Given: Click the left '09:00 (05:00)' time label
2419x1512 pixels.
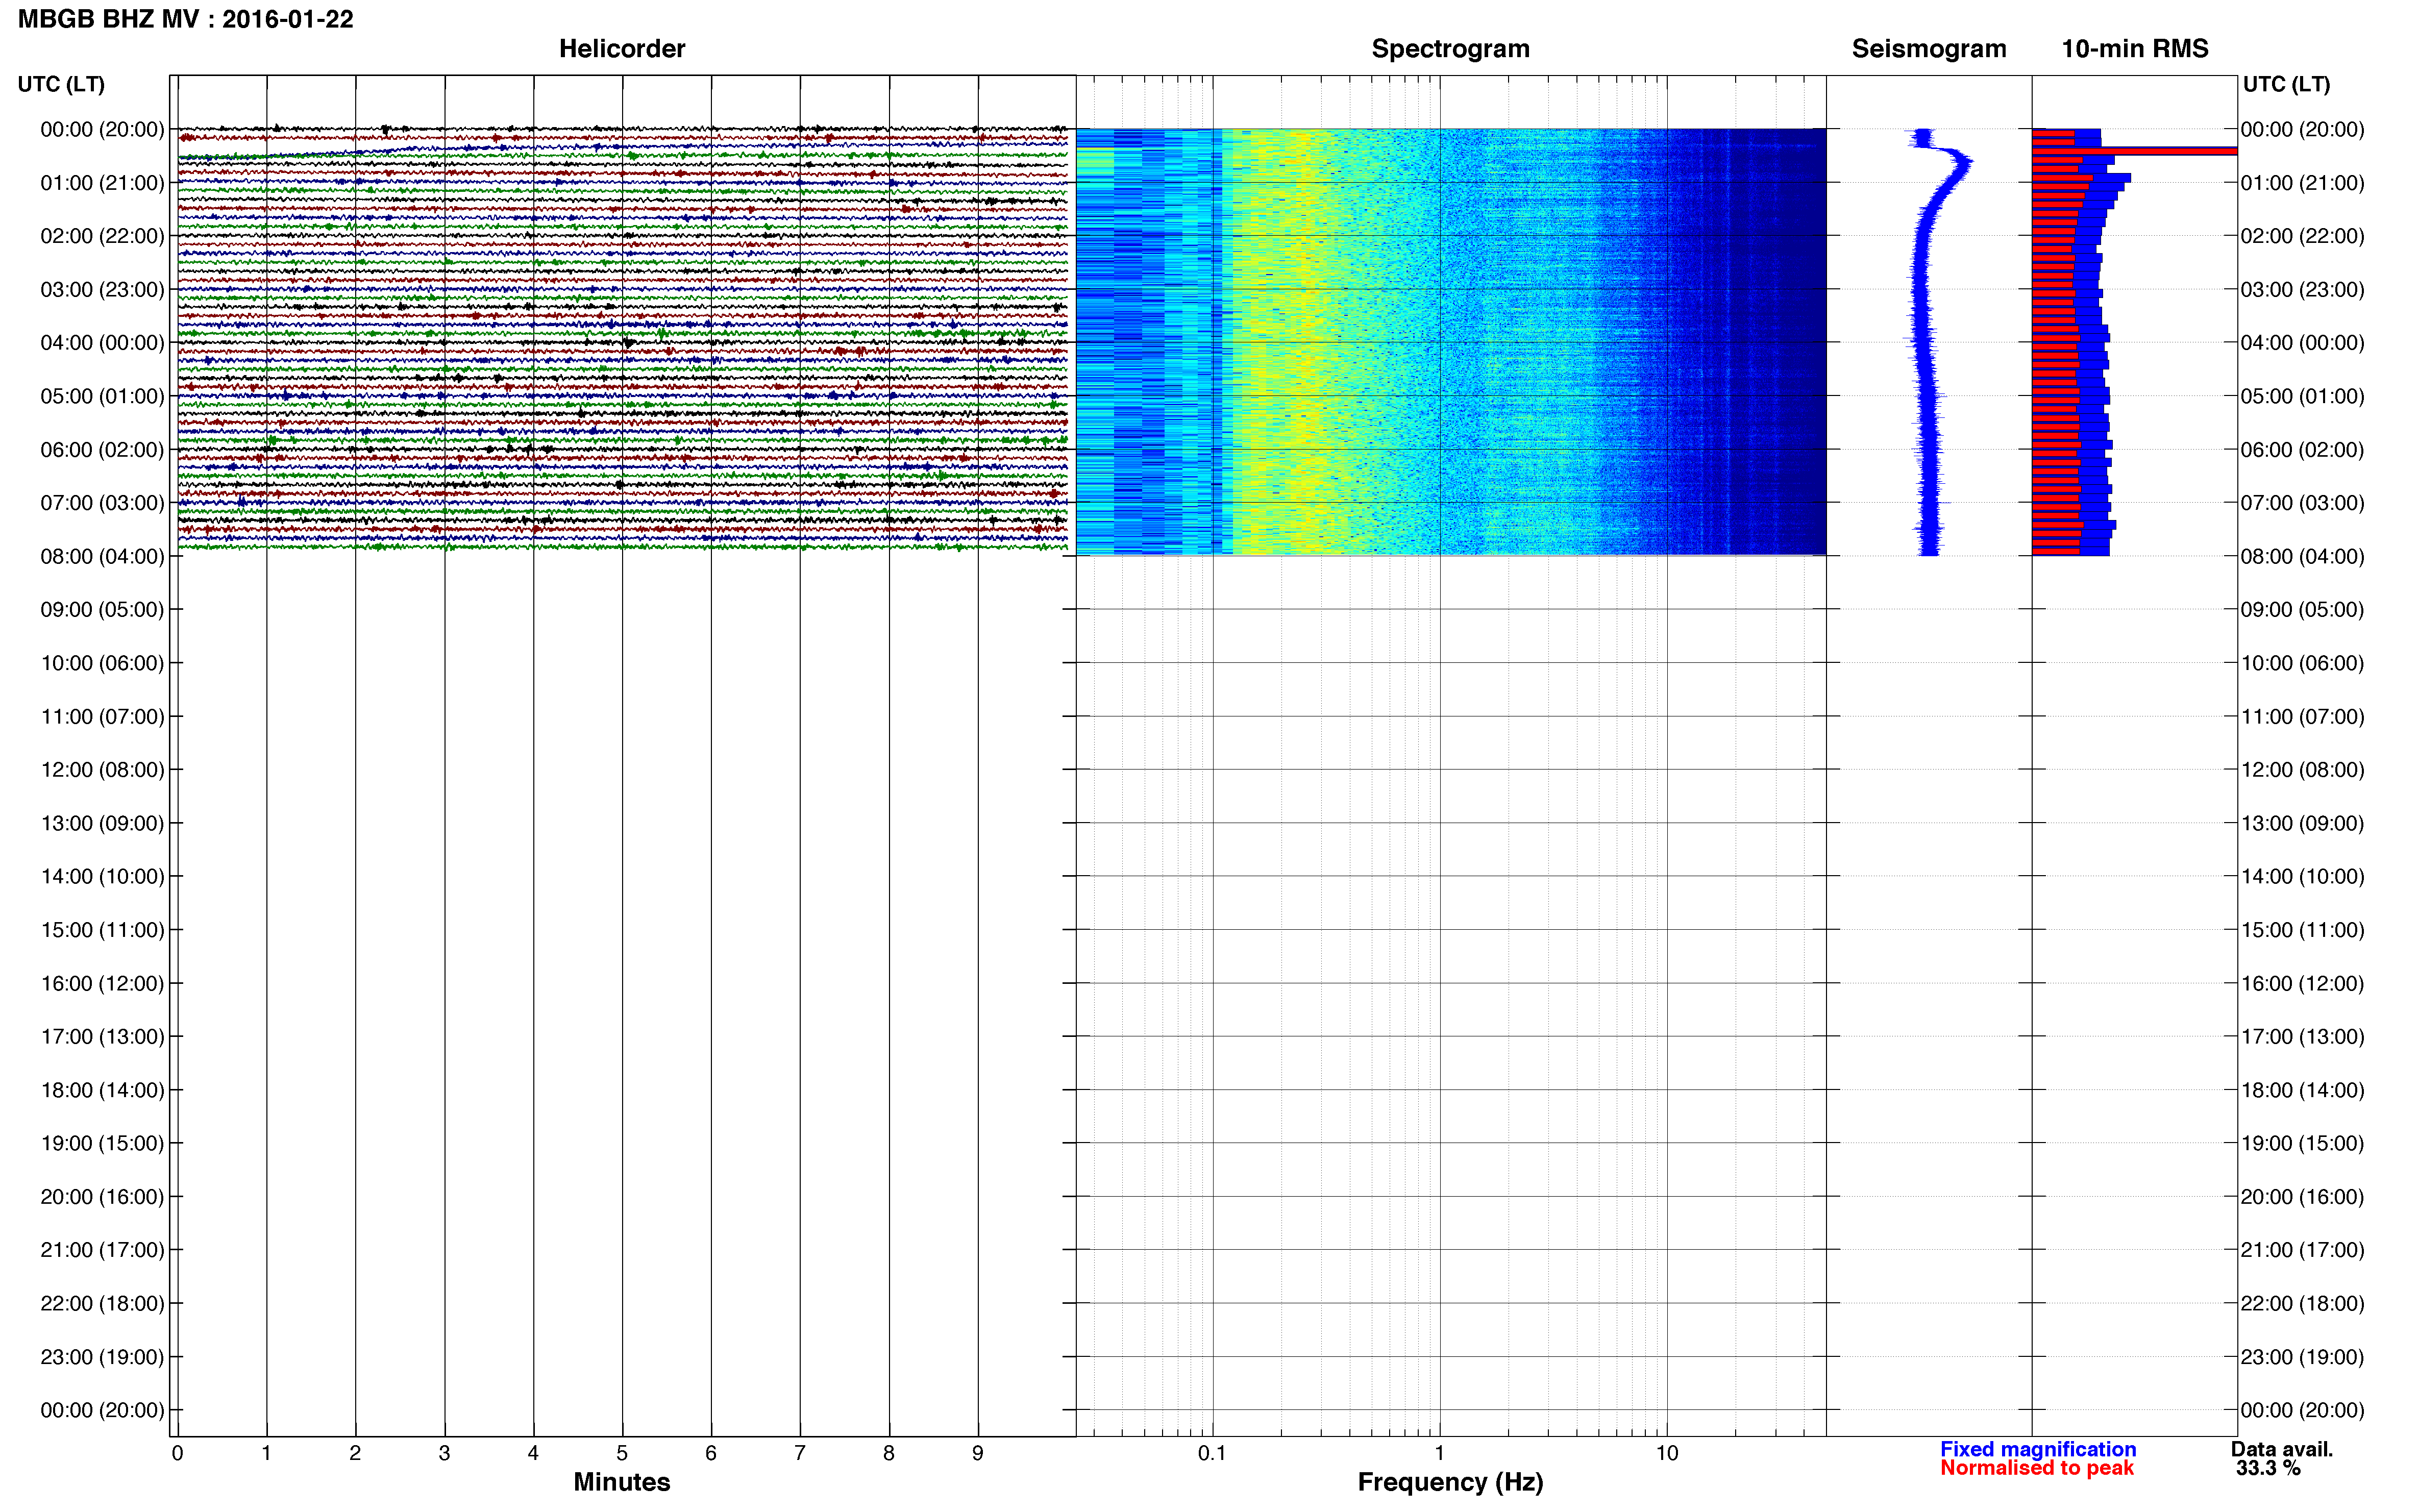Looking at the screenshot, I should point(102,609).
